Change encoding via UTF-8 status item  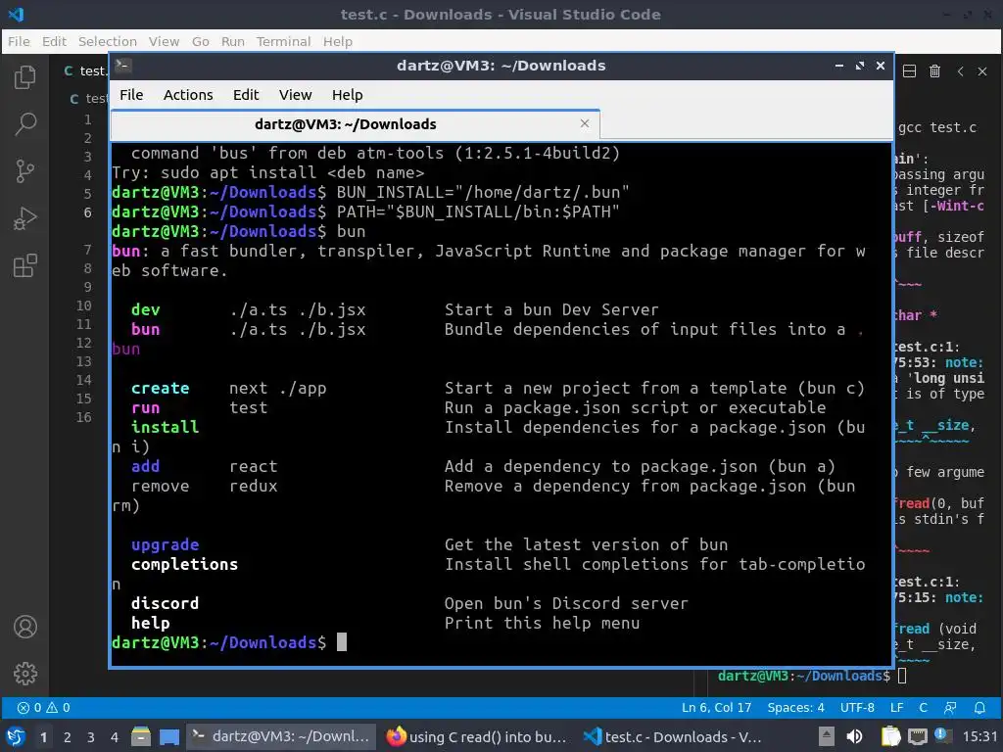pos(857,707)
